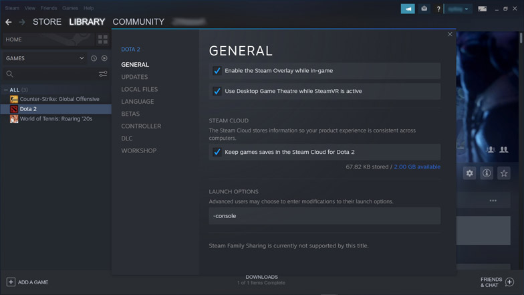Viewport: 524px width, 295px height.
Task: Open the Steam menu
Action: (12, 8)
